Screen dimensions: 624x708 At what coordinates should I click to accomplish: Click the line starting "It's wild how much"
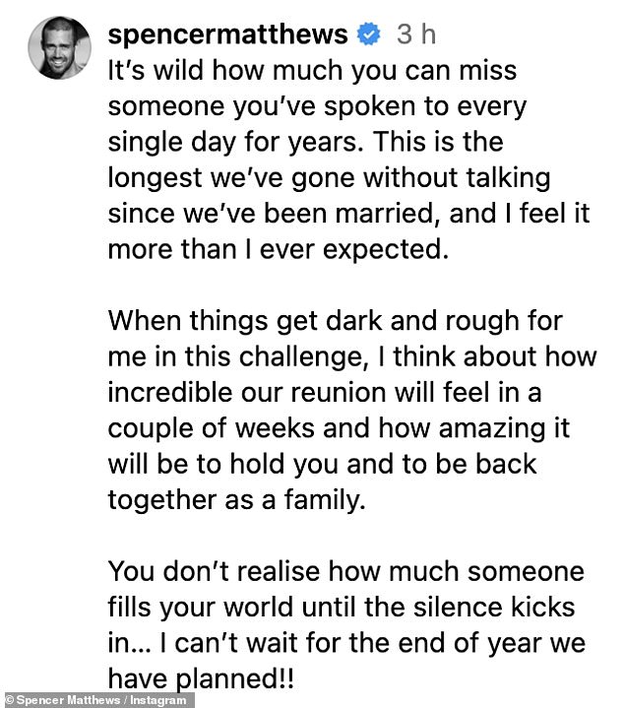pyautogui.click(x=311, y=72)
